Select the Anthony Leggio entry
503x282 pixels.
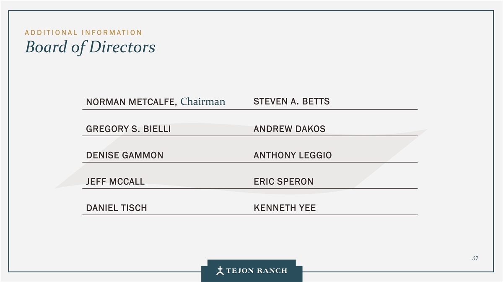click(293, 155)
